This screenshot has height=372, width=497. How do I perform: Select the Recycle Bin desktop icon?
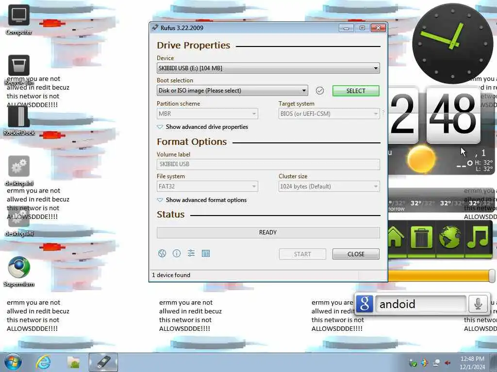pos(19,70)
